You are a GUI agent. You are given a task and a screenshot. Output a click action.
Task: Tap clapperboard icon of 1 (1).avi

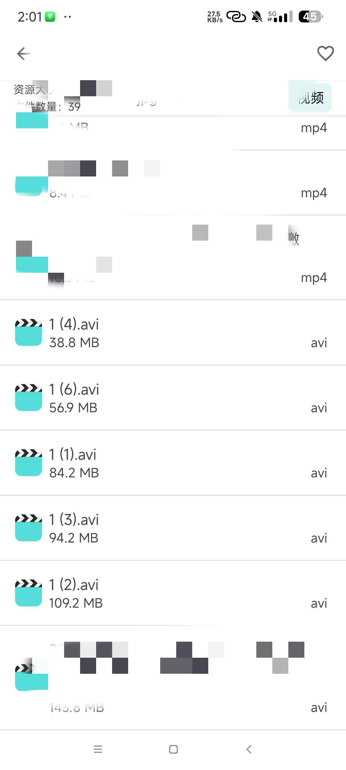click(x=29, y=463)
